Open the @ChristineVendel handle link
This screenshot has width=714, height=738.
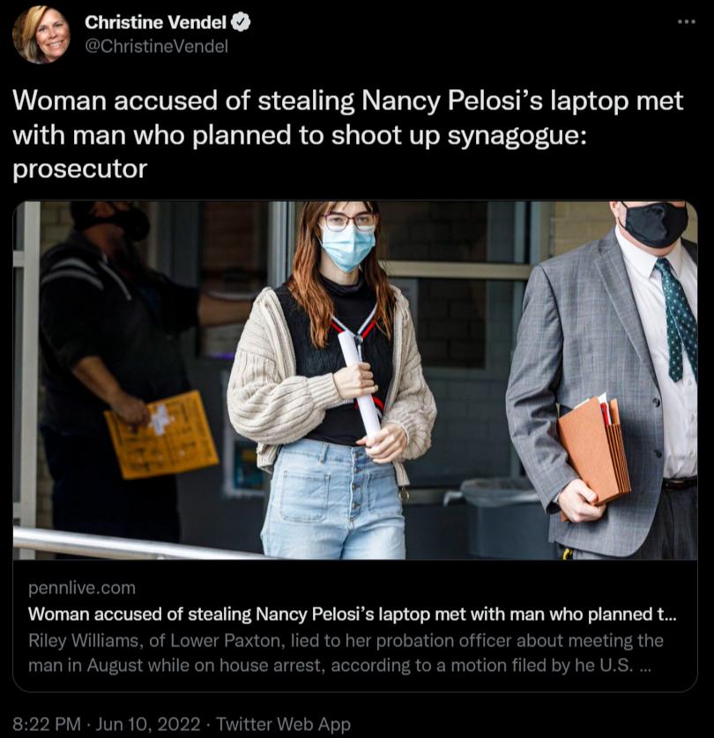click(x=156, y=46)
